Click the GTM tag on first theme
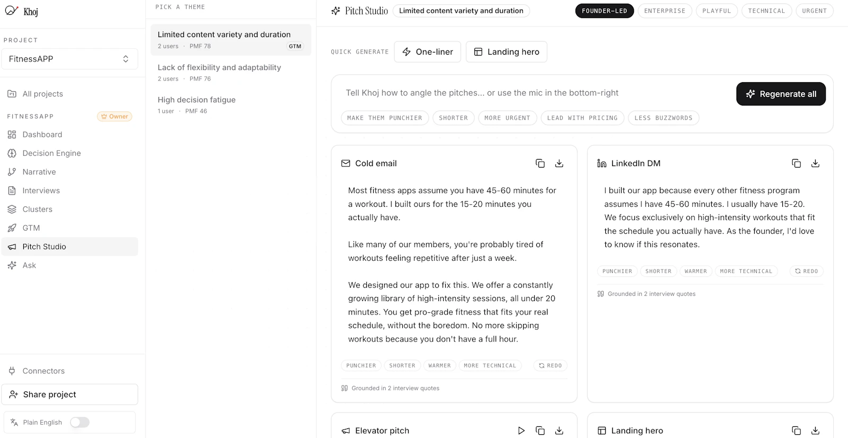This screenshot has height=438, width=848. coord(295,46)
